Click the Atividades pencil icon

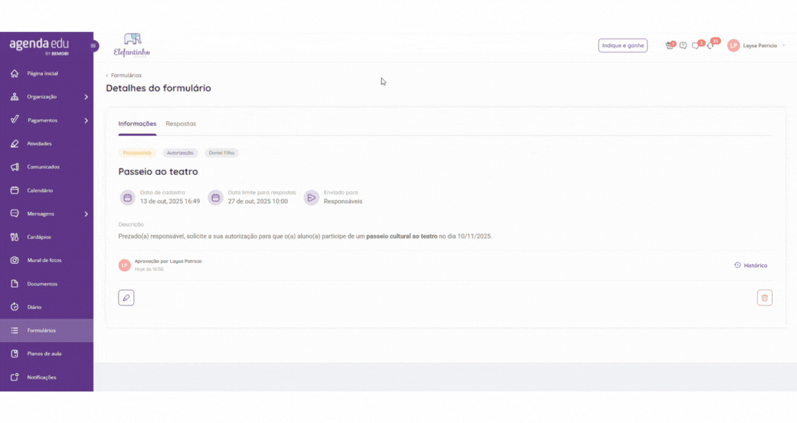15,144
